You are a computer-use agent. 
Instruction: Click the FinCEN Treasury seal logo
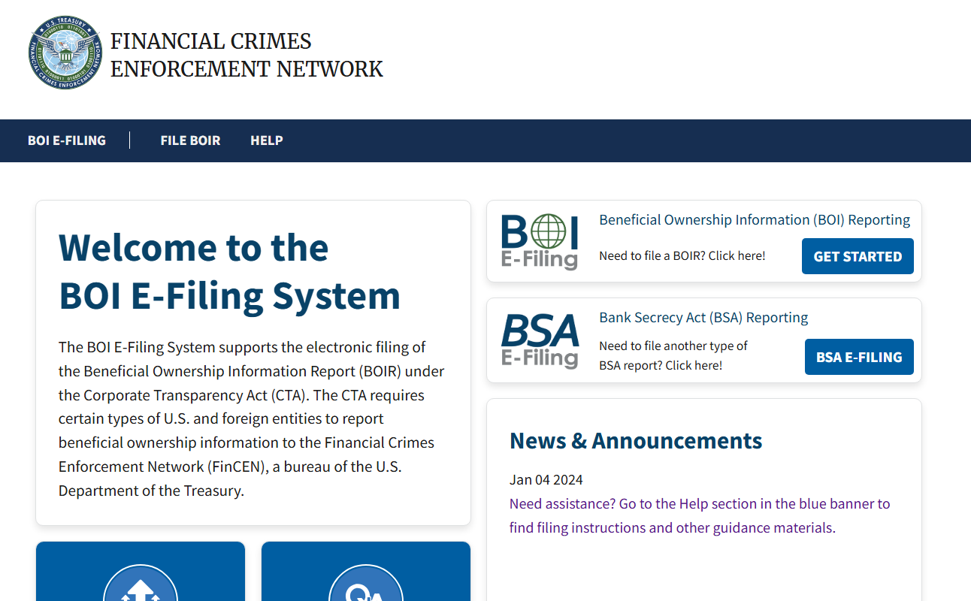click(x=65, y=53)
